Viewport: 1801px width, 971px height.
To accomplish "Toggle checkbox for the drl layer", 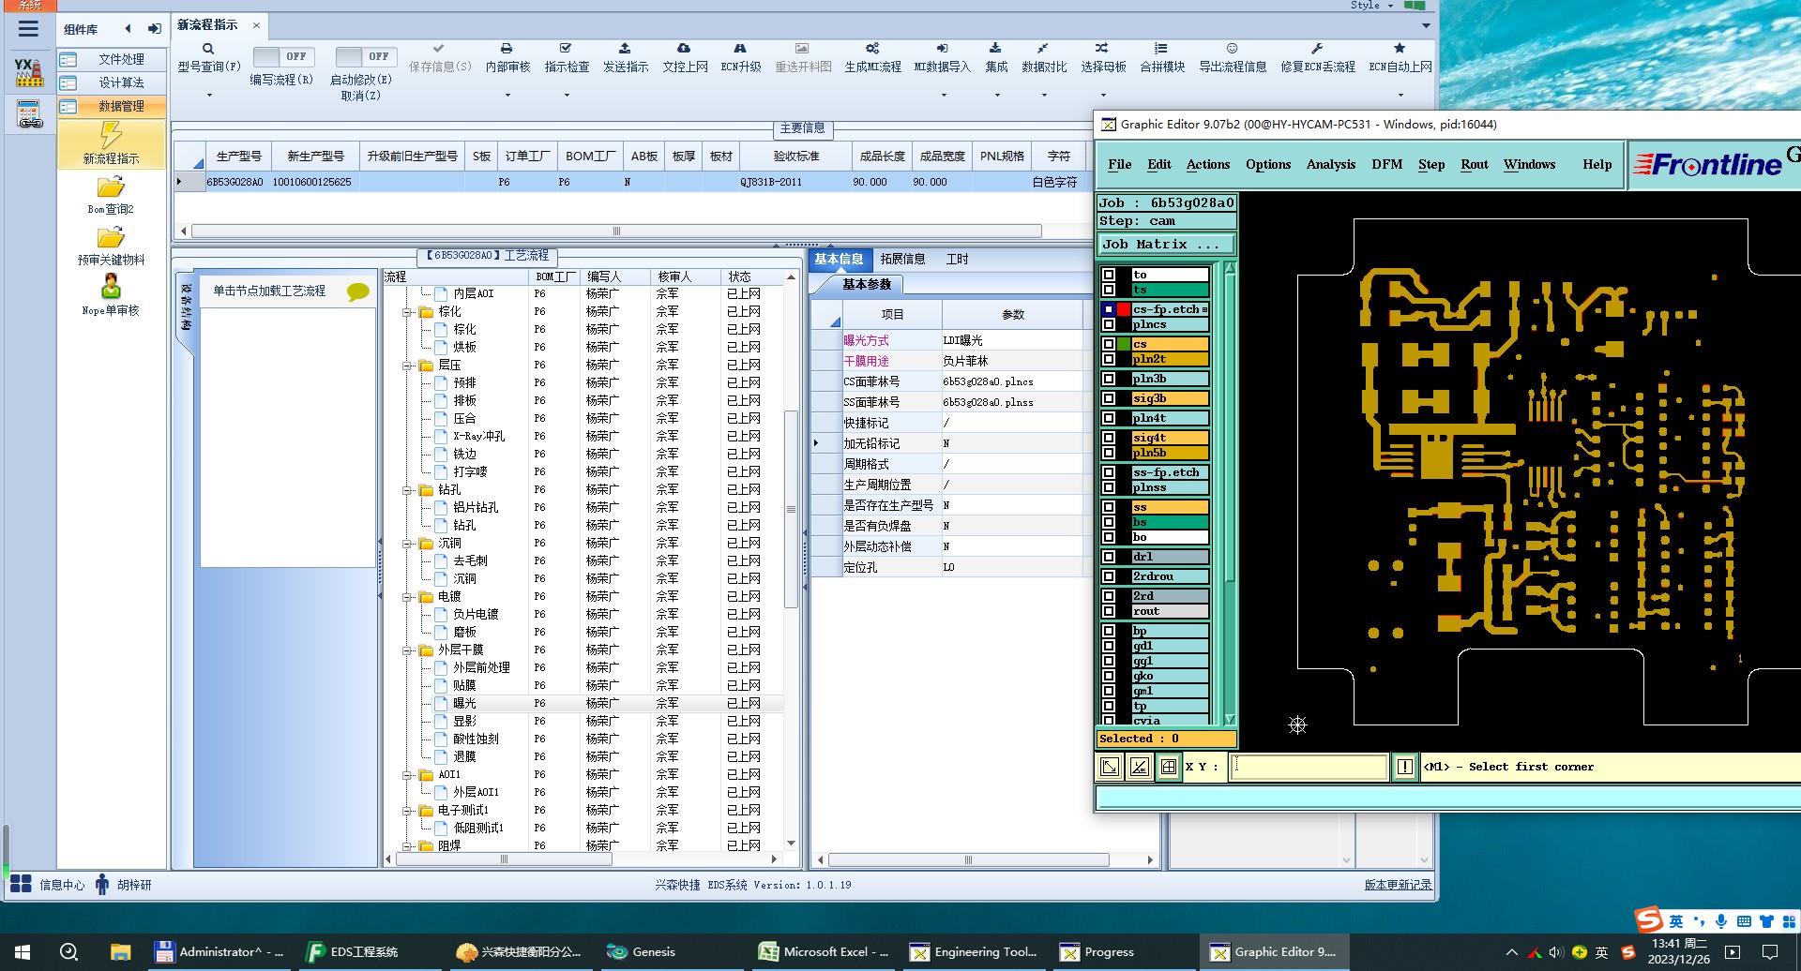I will click(1109, 557).
